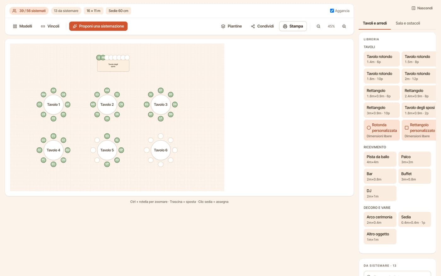441x276 pixels.
Task: Zoom out the floor plan
Action: (318, 26)
